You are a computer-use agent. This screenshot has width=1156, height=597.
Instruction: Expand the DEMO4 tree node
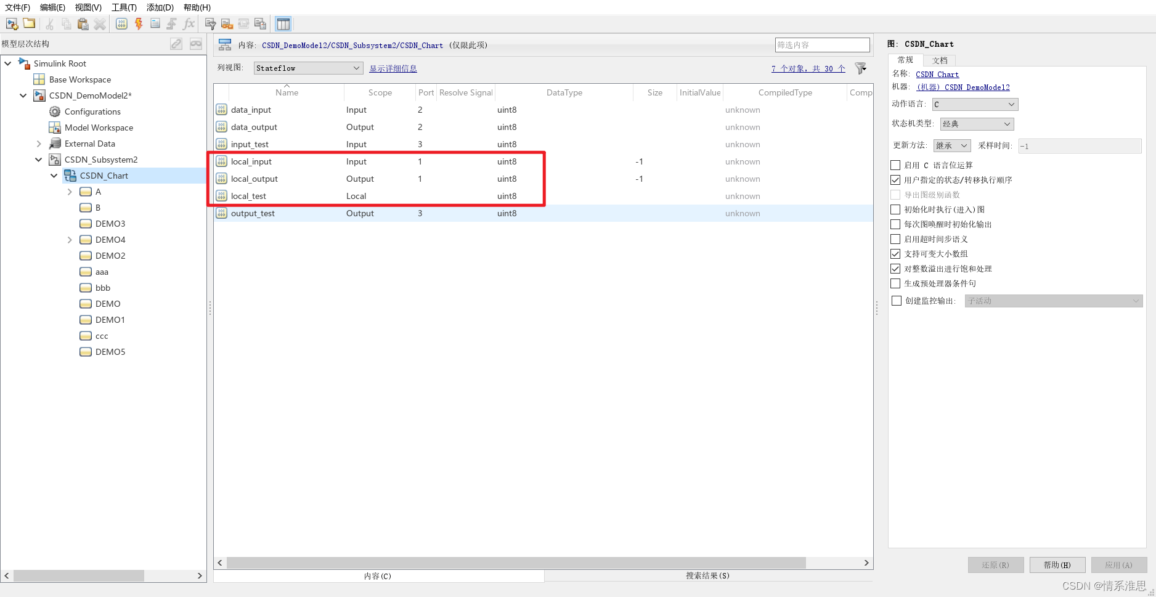tap(70, 240)
